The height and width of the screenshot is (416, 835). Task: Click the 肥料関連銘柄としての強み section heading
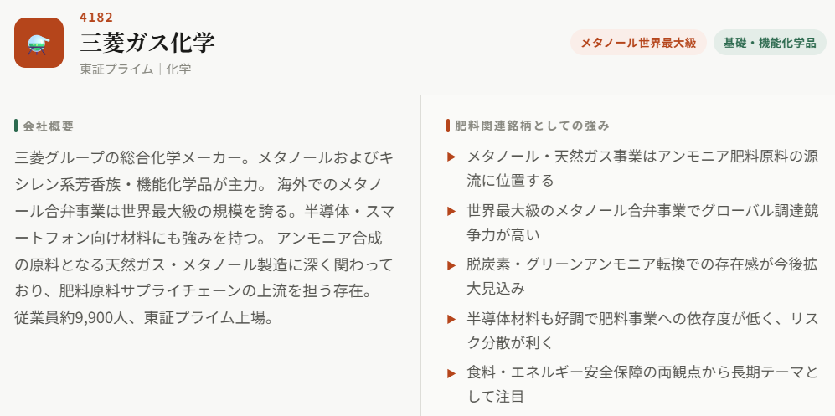[x=532, y=126]
